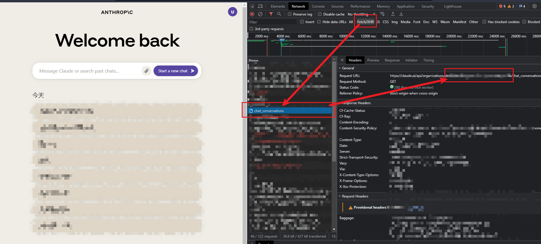This screenshot has height=244, width=541.
Task: Open DevTools settings gear
Action: [535, 6]
